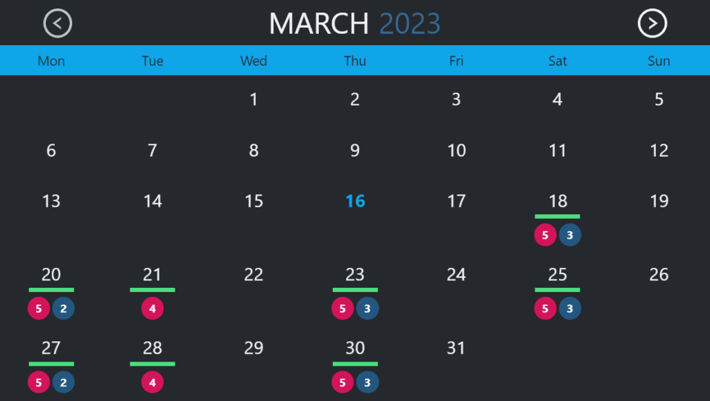Viewport: 710px width, 401px height.
Task: Click blue badge 2 under March 27
Action: 63,382
